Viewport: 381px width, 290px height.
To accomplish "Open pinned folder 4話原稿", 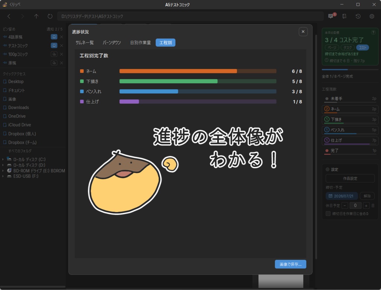I will 15,37.
